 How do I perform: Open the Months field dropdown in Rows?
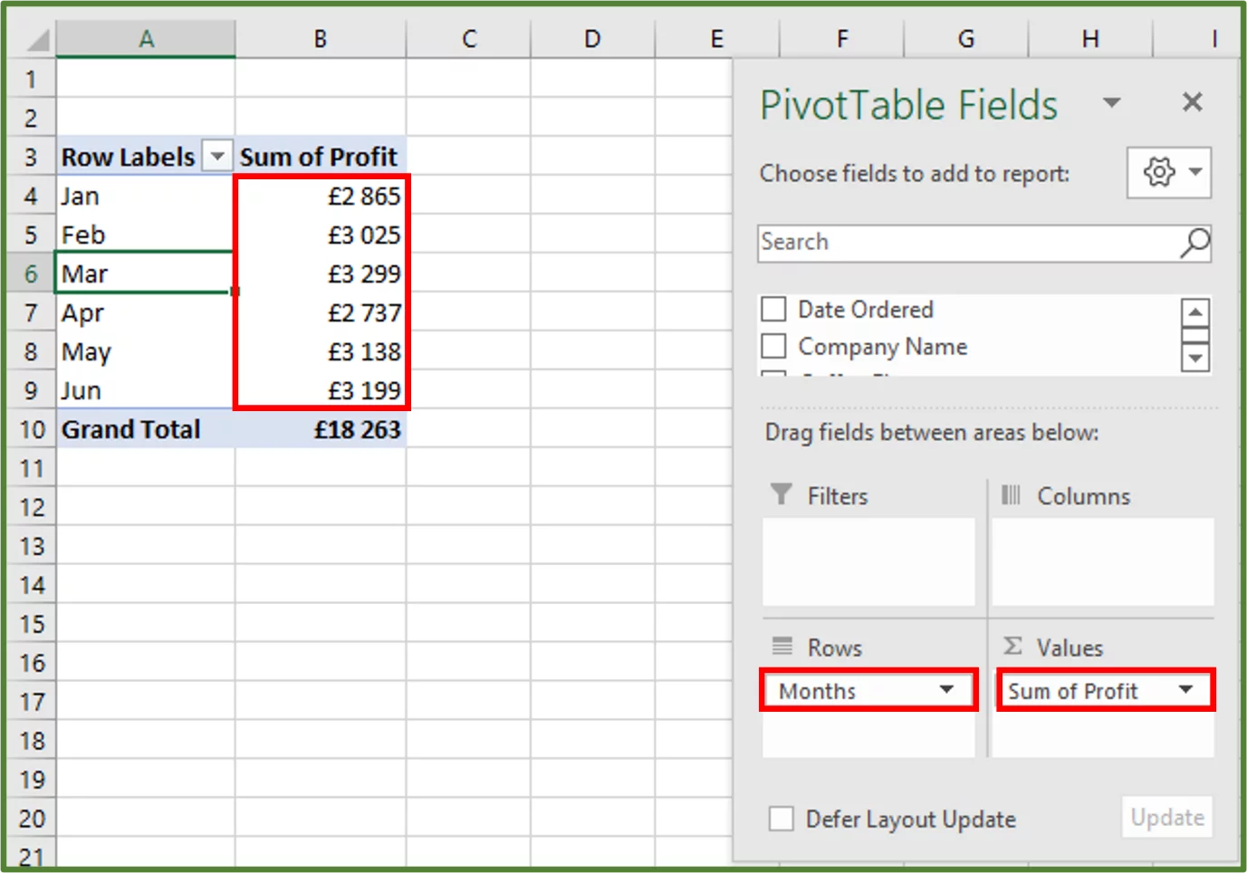[x=945, y=690]
